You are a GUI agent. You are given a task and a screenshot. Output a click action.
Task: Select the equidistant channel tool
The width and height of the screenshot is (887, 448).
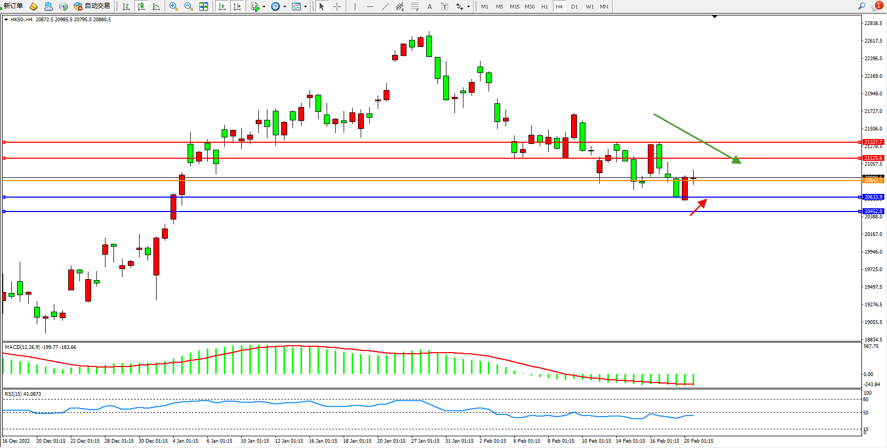(x=400, y=6)
